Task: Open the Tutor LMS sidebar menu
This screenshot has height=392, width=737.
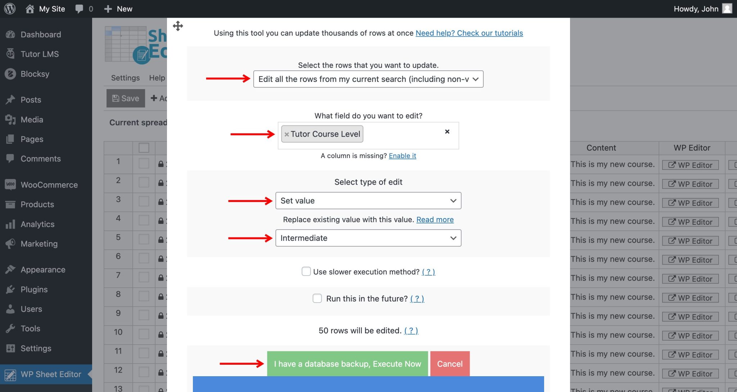Action: pyautogui.click(x=40, y=54)
